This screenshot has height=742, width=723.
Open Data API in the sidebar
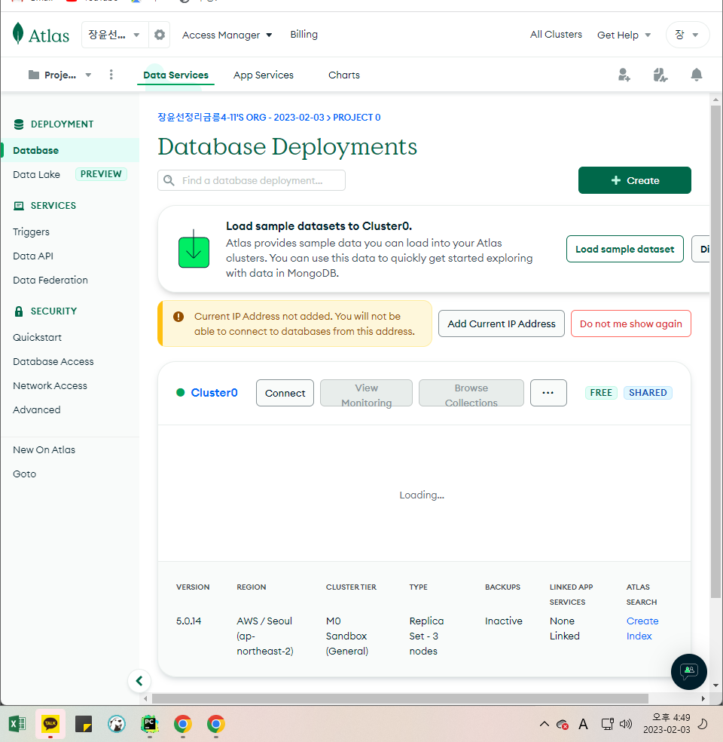pyautogui.click(x=33, y=256)
